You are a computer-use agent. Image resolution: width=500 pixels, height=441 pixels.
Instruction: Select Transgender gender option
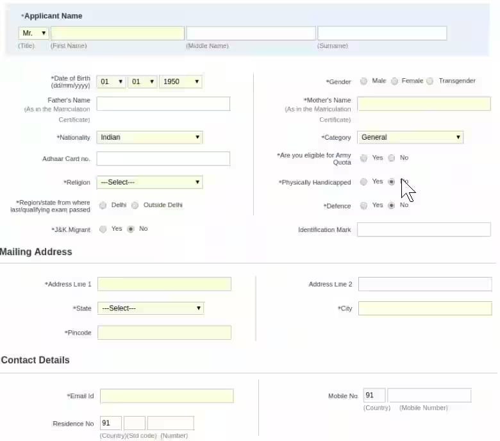pyautogui.click(x=429, y=81)
